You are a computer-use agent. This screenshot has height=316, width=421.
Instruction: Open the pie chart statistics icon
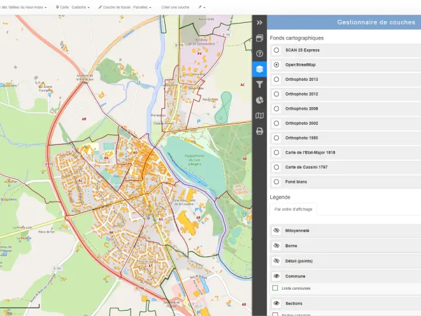coord(260,100)
